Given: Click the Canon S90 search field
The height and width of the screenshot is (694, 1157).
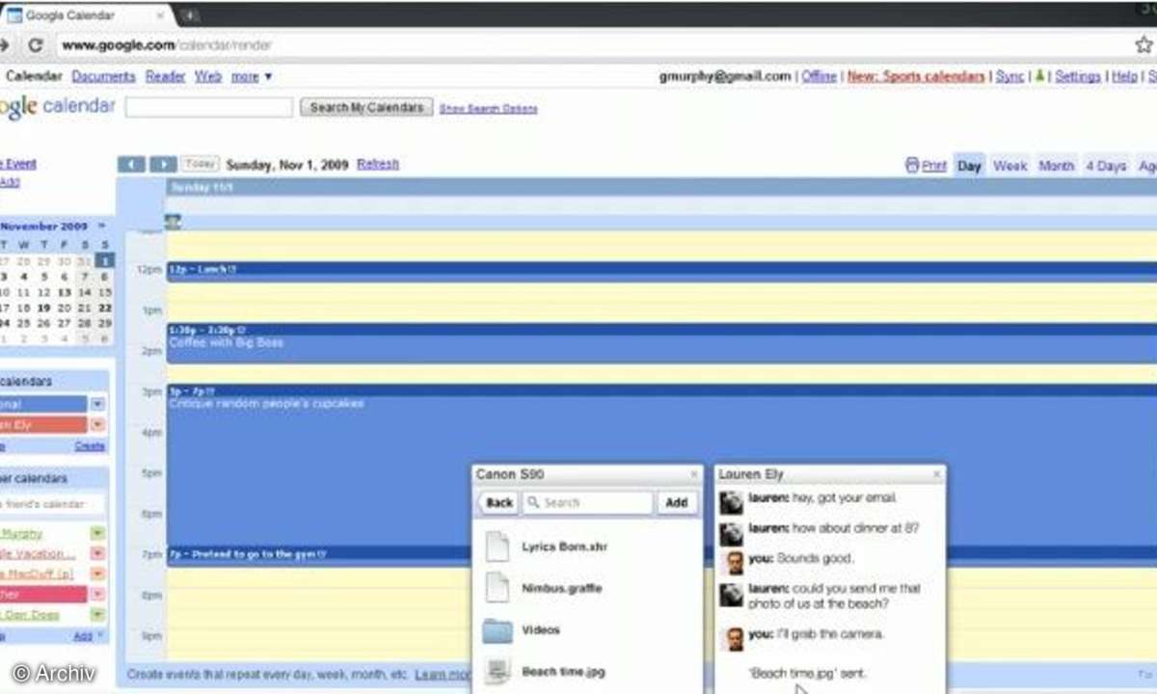Looking at the screenshot, I should pos(588,502).
